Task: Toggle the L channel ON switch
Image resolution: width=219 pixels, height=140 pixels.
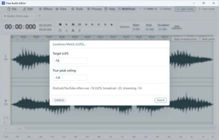Action: pos(6,59)
